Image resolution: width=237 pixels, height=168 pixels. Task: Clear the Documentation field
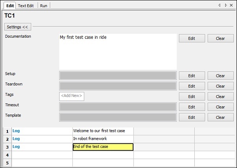[220, 38]
